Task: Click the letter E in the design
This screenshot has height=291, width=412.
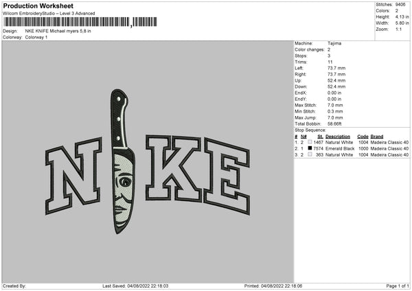Action: (227, 176)
